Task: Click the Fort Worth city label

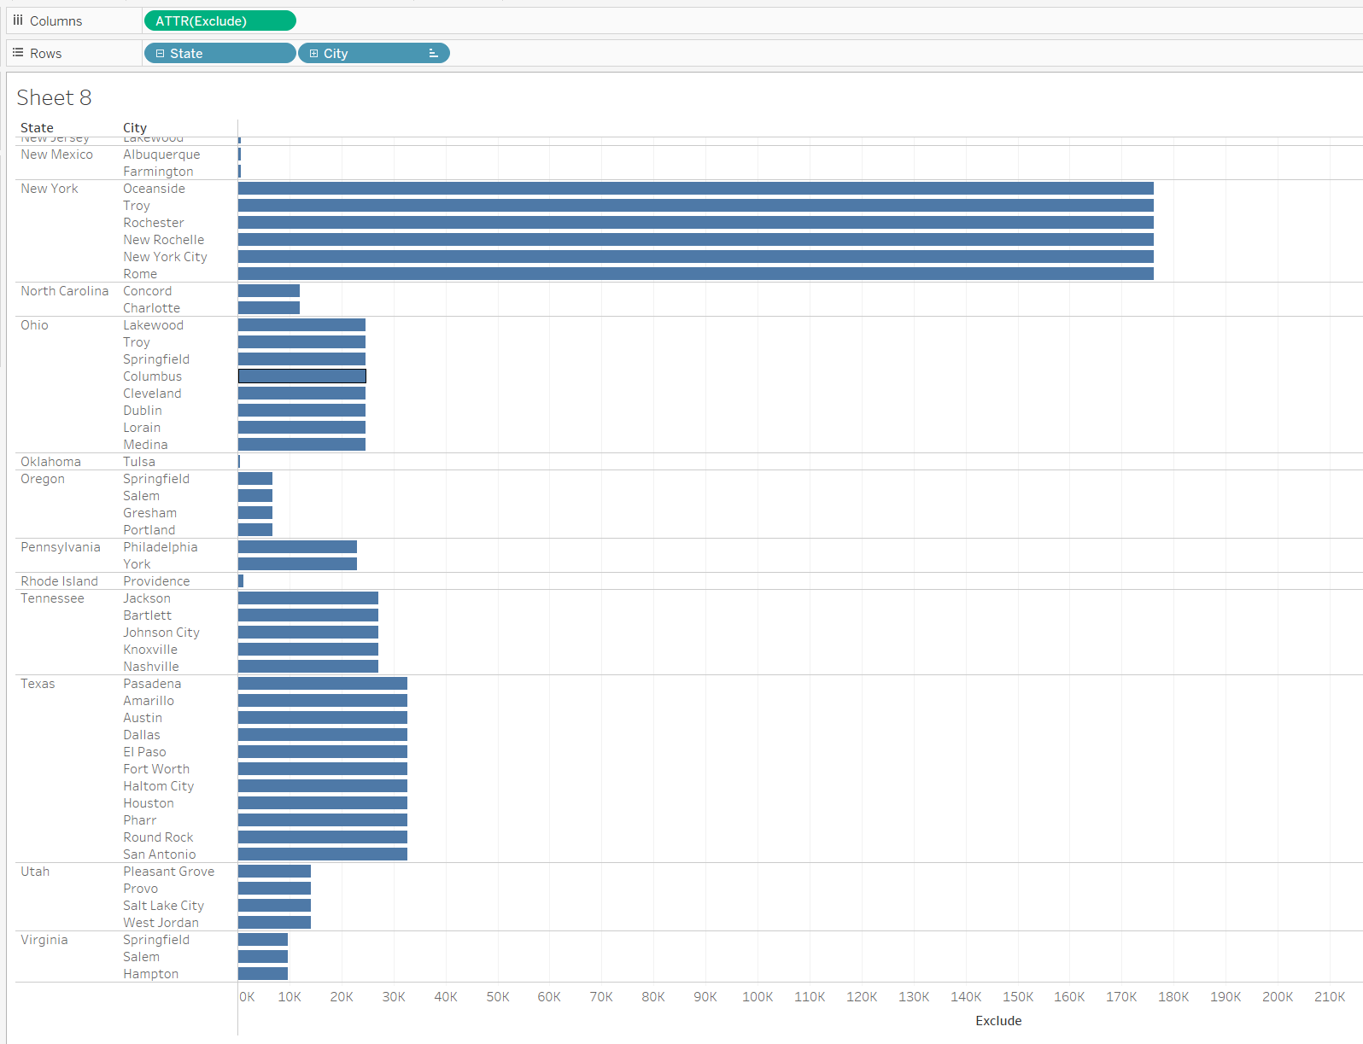Action: tap(156, 769)
